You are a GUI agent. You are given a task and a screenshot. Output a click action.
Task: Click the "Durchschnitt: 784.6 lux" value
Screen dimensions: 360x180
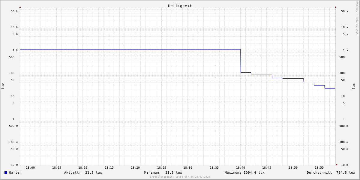(331, 172)
